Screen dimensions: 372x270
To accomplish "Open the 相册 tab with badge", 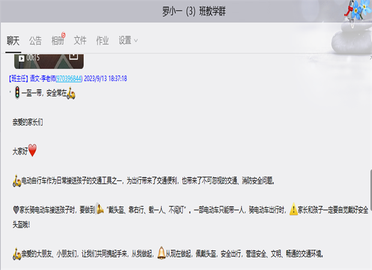I will click(x=58, y=41).
